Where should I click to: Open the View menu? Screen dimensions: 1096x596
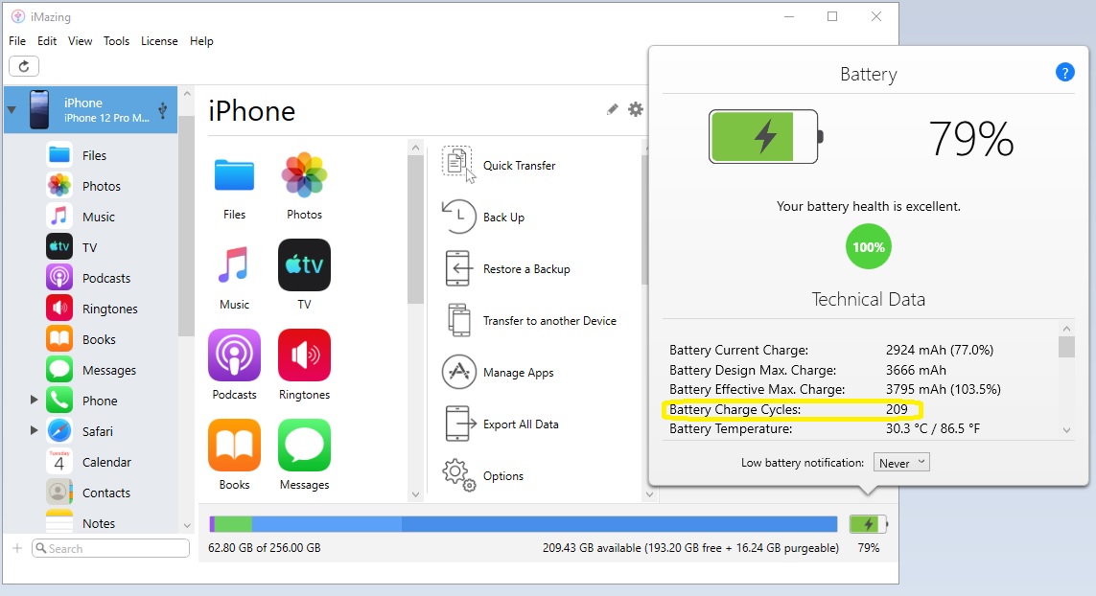(x=80, y=41)
